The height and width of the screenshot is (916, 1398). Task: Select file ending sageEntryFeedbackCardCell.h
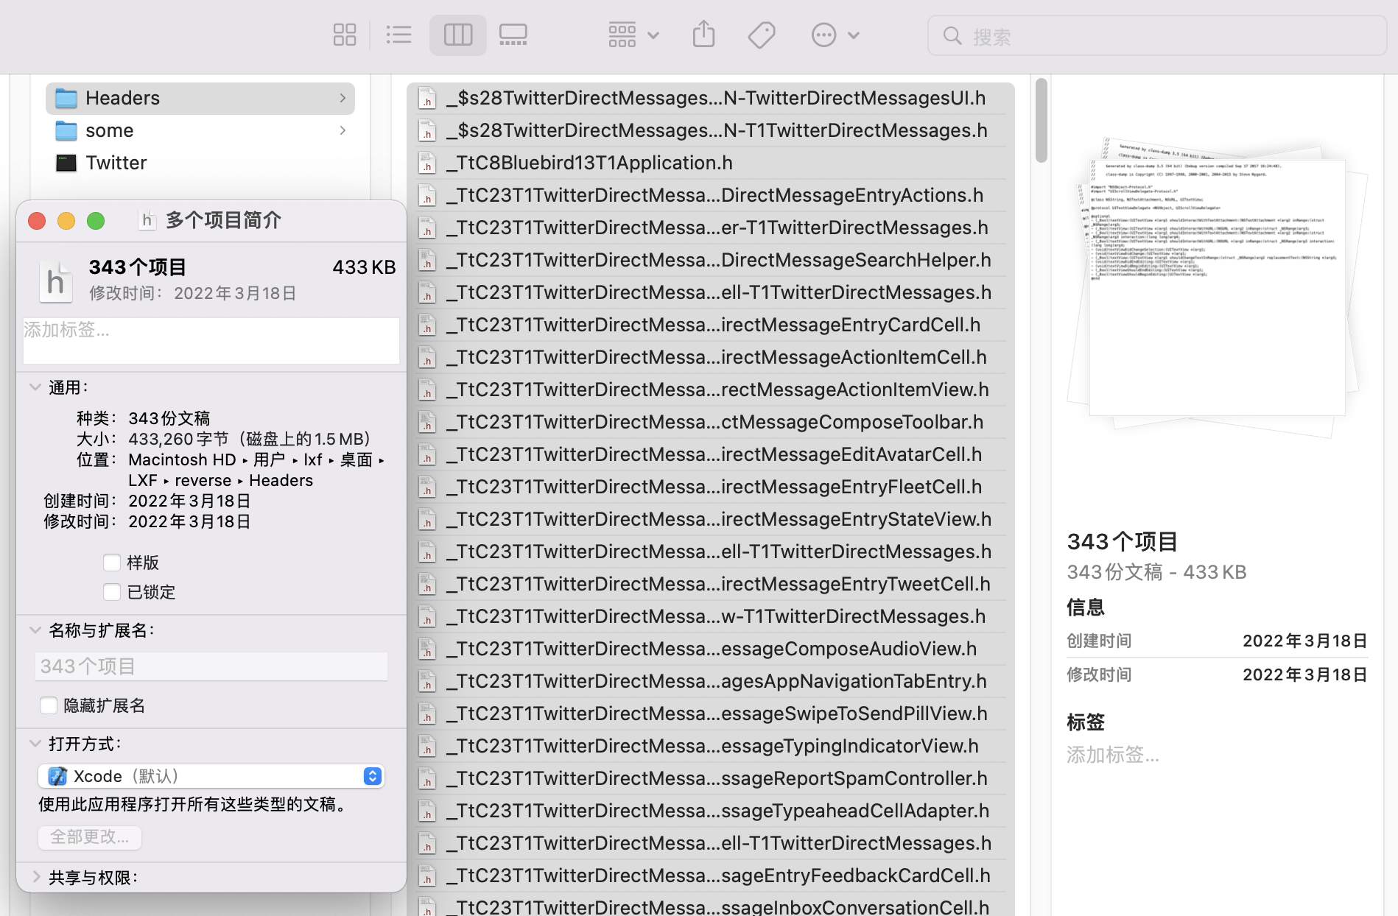pos(711,876)
